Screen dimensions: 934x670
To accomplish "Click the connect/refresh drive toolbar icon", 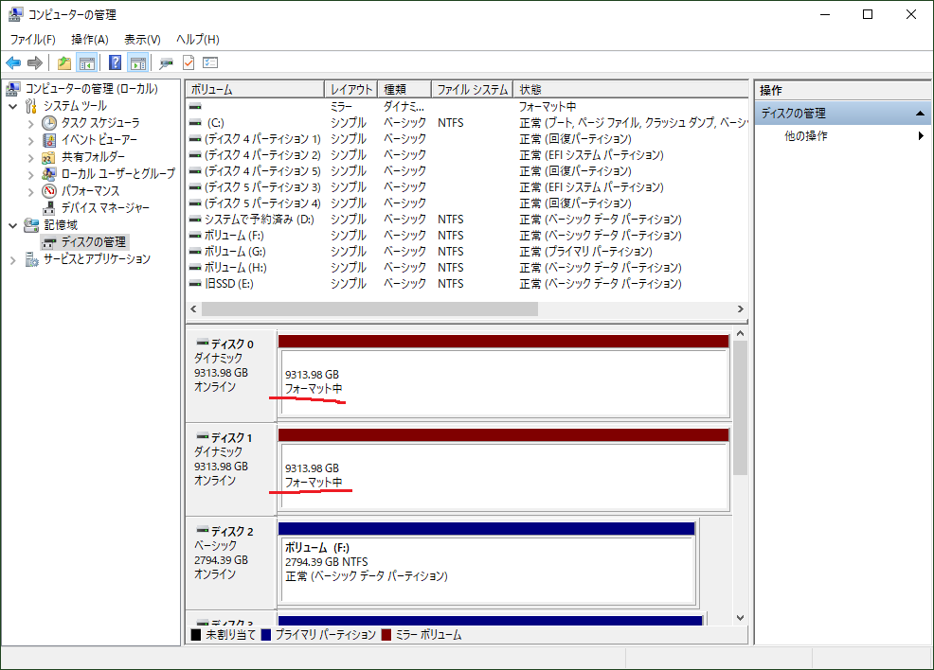I will click(x=166, y=62).
